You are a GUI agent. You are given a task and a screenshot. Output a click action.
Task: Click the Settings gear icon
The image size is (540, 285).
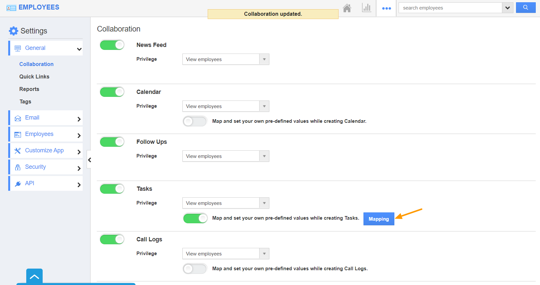point(13,31)
